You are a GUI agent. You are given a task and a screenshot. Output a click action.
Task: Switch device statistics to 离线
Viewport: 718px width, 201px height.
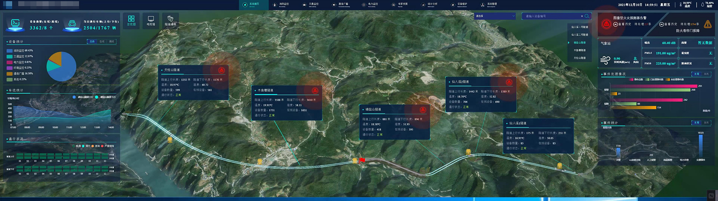pyautogui.click(x=111, y=41)
